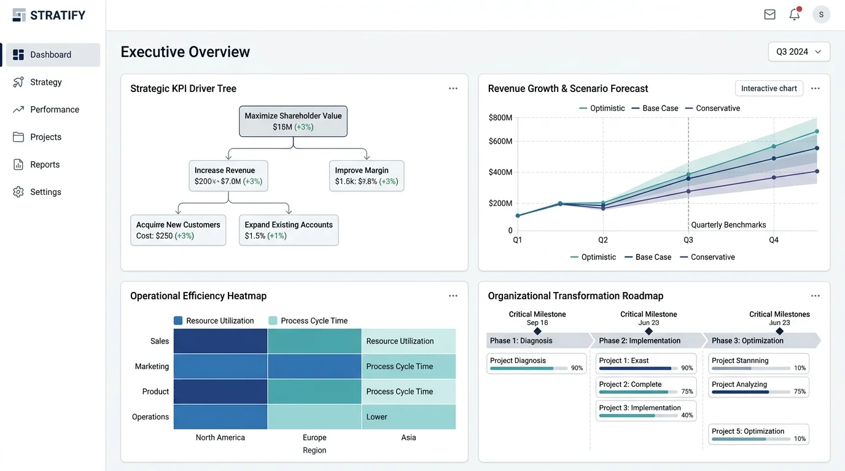845x471 pixels.
Task: Open the Project 1: Exact card
Action: point(646,364)
